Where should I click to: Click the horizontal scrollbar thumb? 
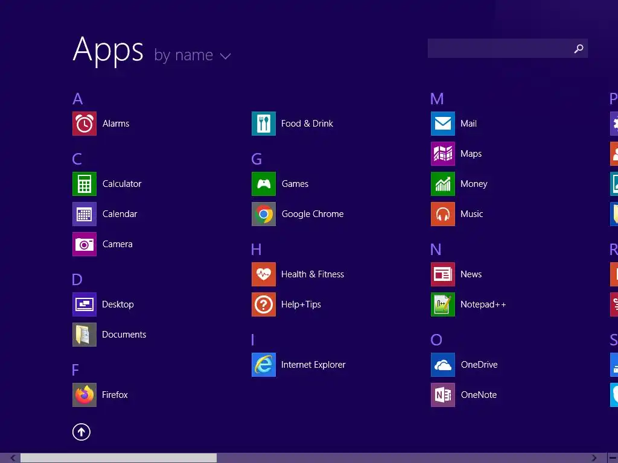tap(119, 458)
